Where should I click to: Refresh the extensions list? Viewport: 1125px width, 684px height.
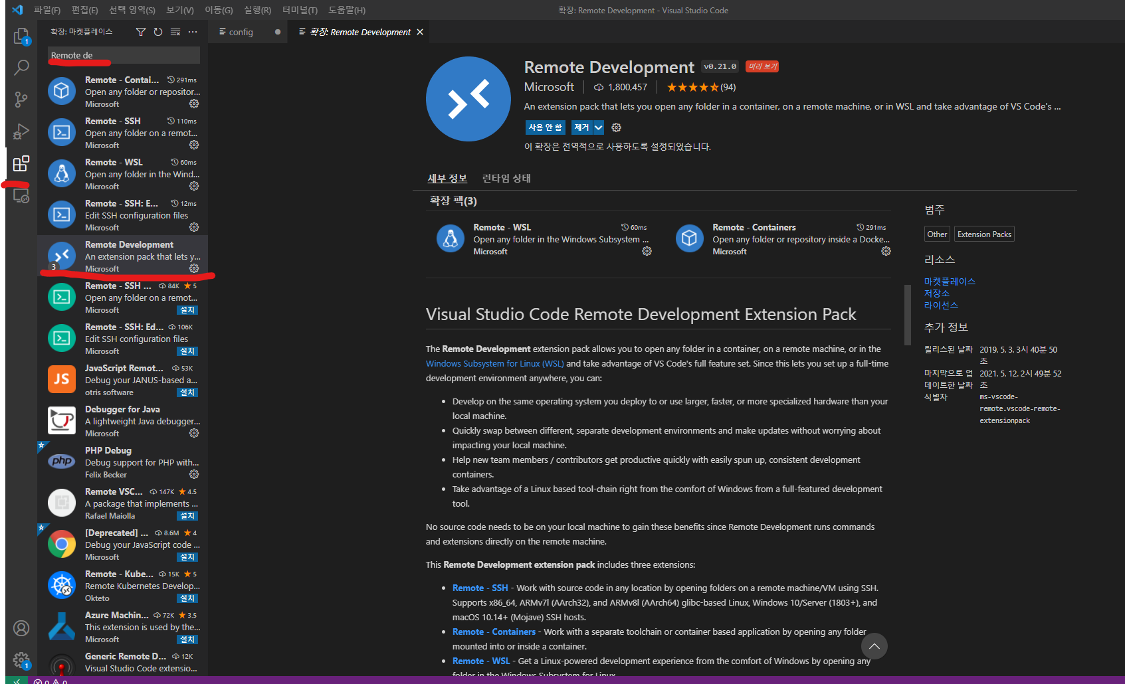(158, 32)
